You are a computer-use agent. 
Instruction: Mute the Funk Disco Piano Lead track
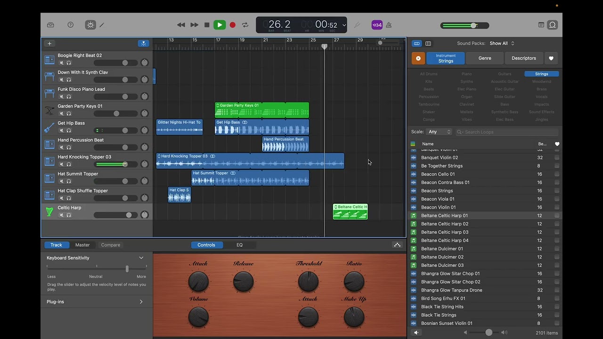(x=61, y=97)
